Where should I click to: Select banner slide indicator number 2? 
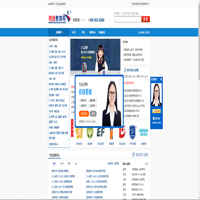click(x=104, y=72)
